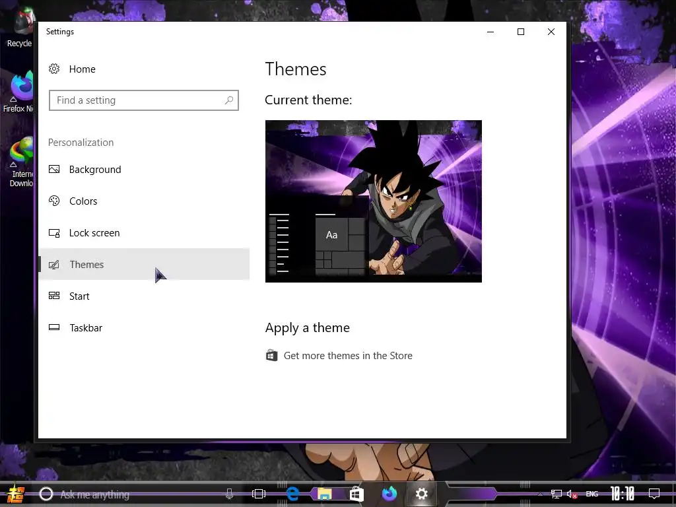Select the Firefox Nightly desktop shortcut
676x507 pixels.
coord(18,92)
